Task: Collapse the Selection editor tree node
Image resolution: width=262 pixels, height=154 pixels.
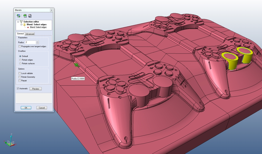Action: pos(18,22)
